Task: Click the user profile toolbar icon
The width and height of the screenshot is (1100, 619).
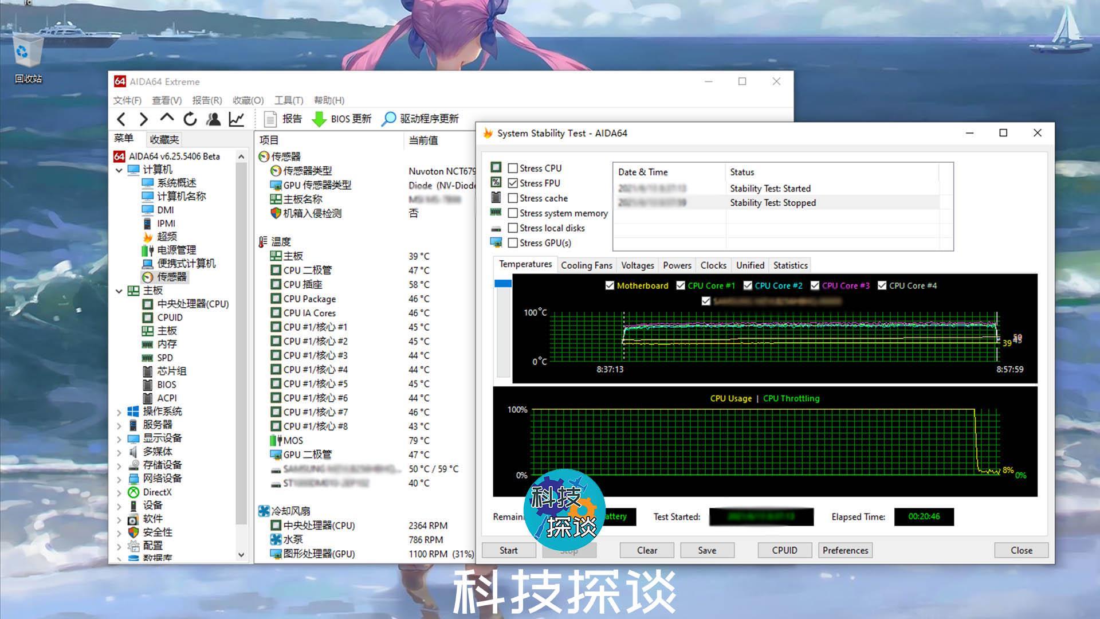Action: tap(213, 119)
